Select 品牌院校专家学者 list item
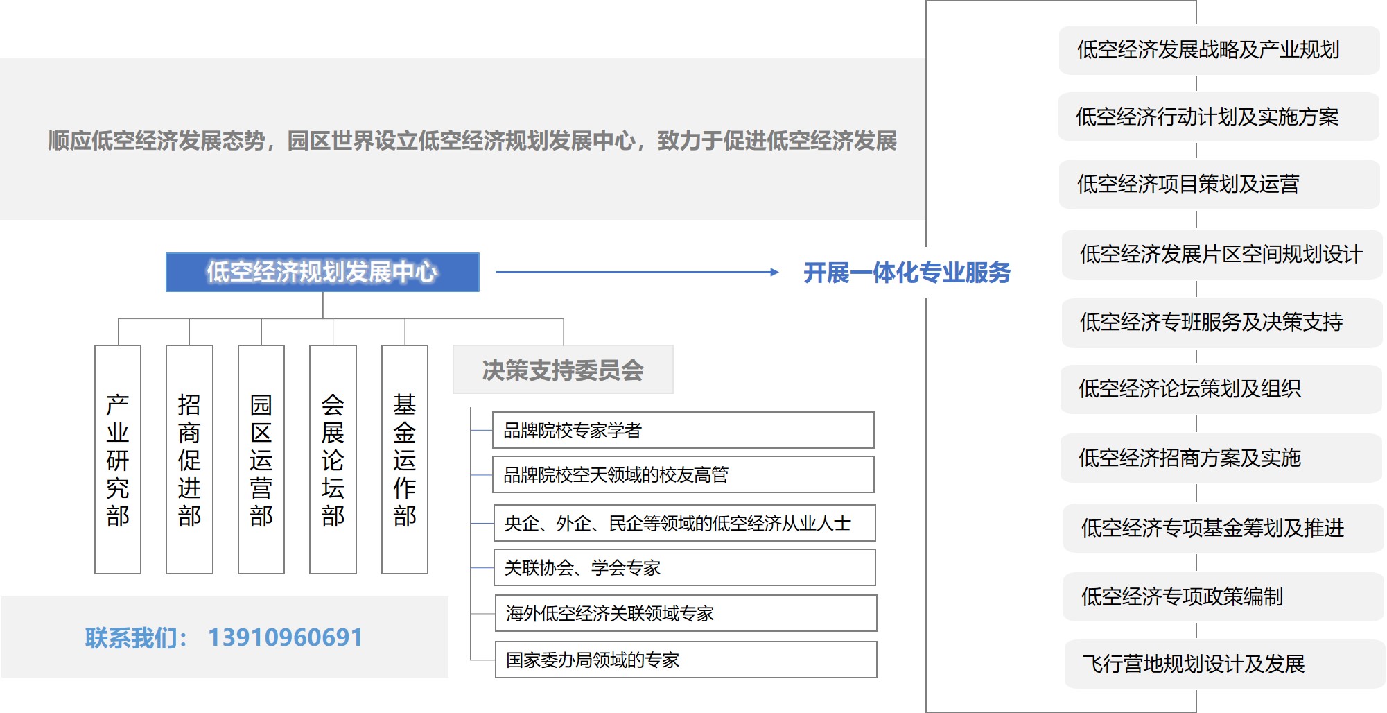Screen dimensions: 1387x713 (x=683, y=431)
